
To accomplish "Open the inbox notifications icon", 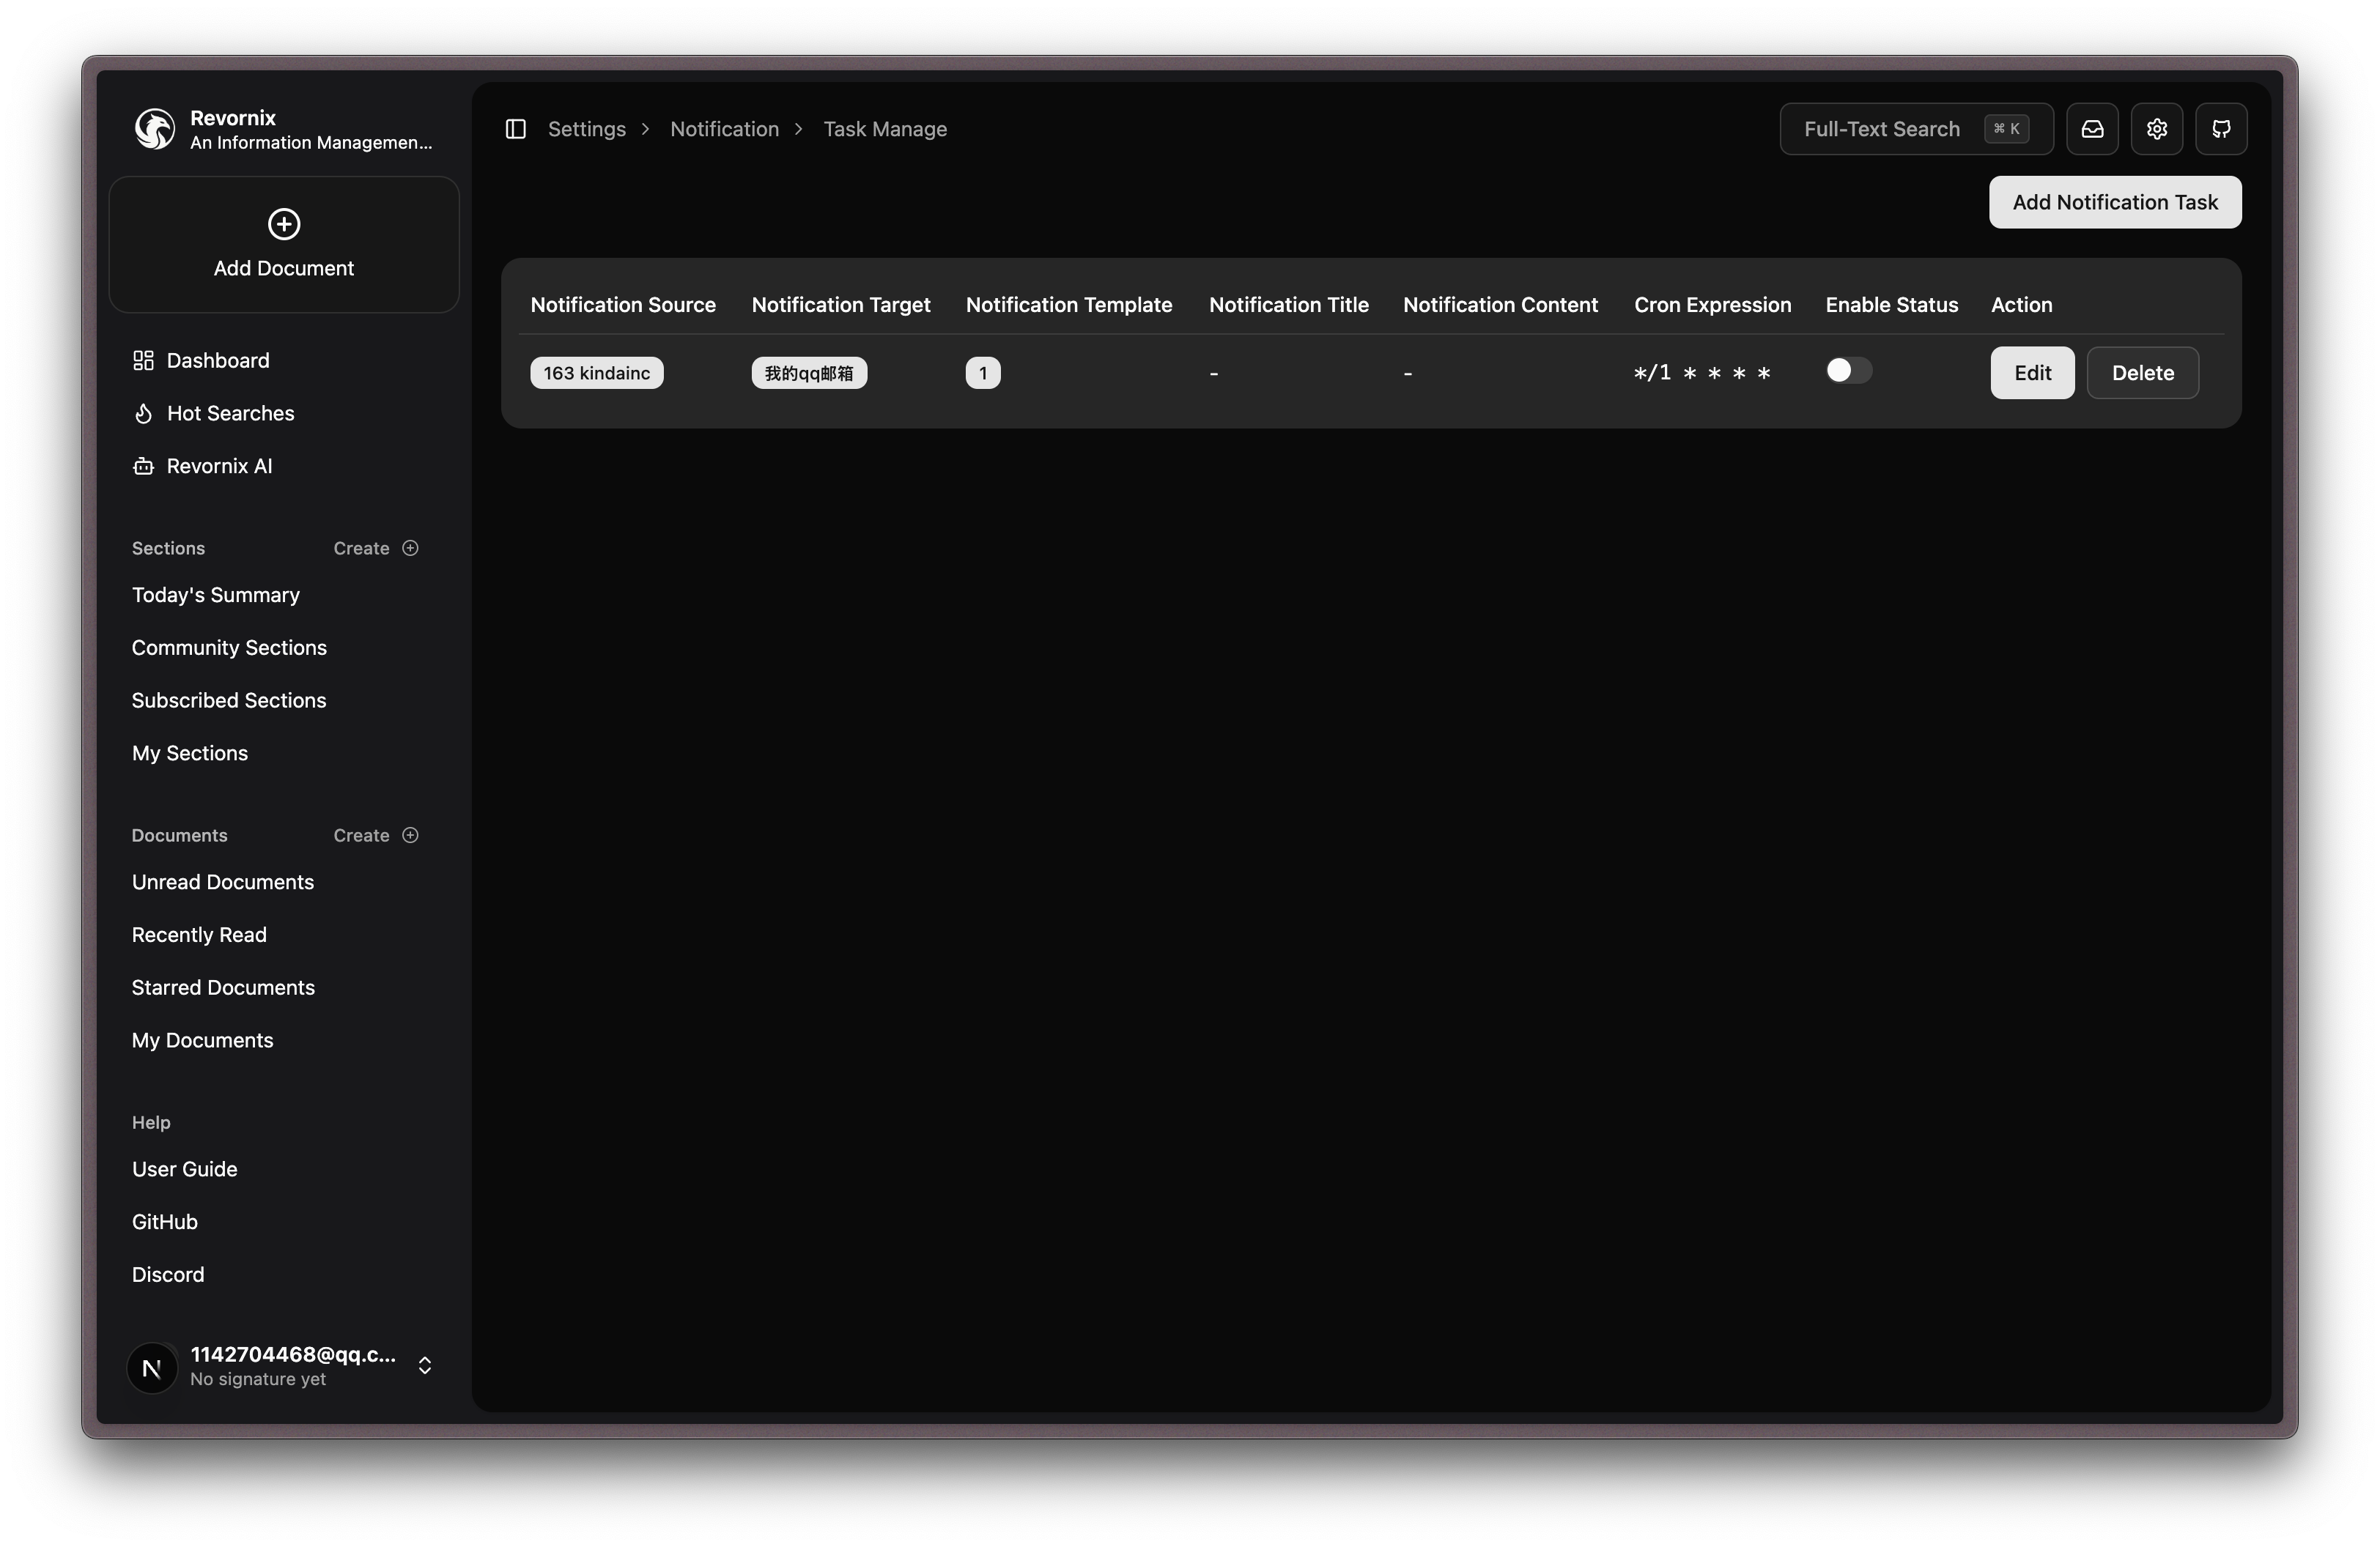I will pyautogui.click(x=2093, y=129).
